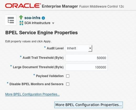Viewport: 136px width, 110px height.
Task: Click the Oracle logo
Action: (x=23, y=6)
